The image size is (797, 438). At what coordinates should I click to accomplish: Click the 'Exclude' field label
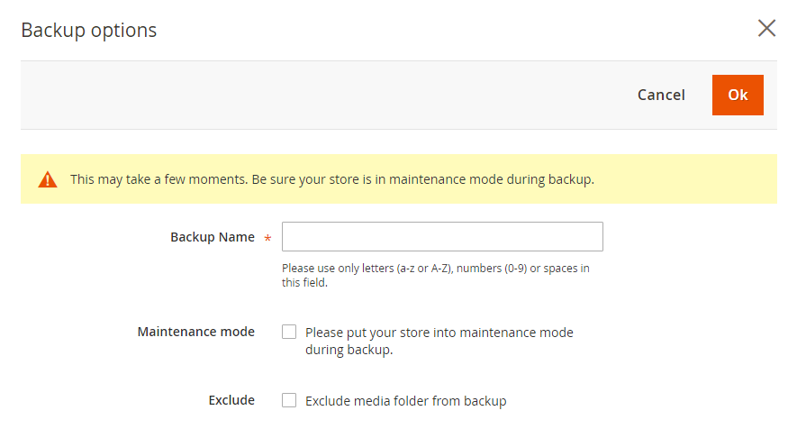[231, 400]
